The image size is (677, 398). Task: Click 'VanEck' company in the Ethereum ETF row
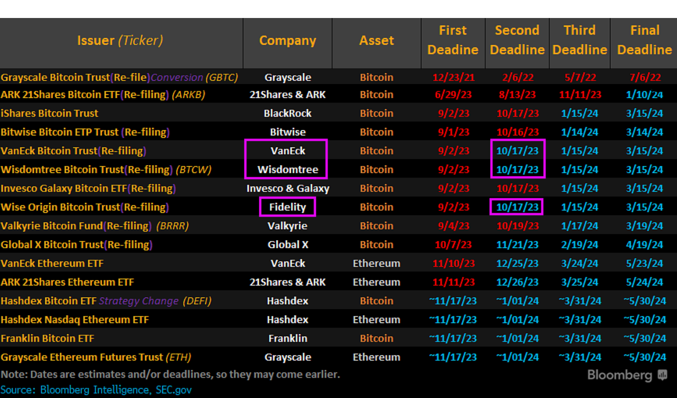288,263
